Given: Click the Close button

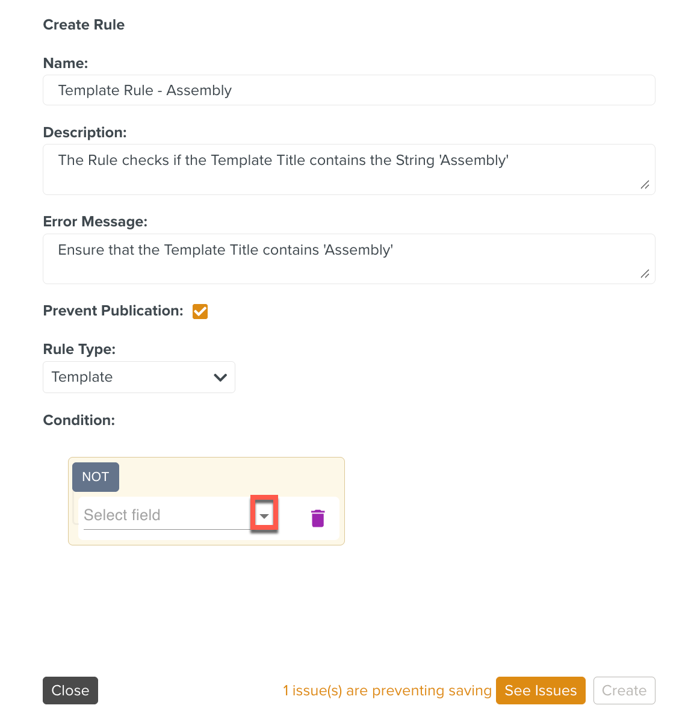Looking at the screenshot, I should pos(70,691).
